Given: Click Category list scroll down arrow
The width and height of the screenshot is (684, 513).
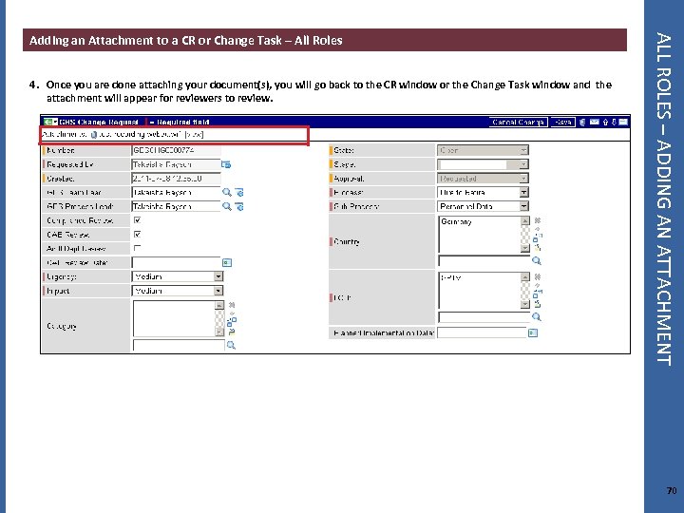Looking at the screenshot, I should 219,332.
